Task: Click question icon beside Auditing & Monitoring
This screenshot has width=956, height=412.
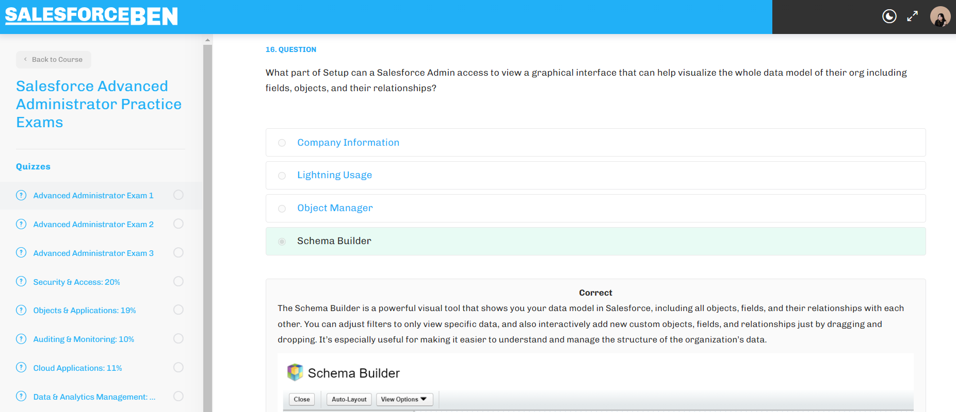Action: pos(21,339)
